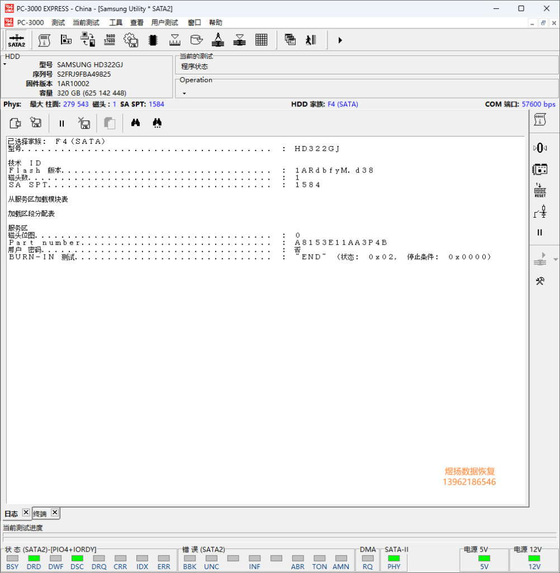The width and height of the screenshot is (560, 573).
Task: Click the drafting compass over lines icon
Action: point(218,40)
